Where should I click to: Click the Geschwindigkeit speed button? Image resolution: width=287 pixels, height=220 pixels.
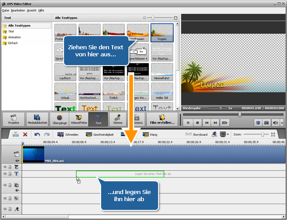click(100, 135)
